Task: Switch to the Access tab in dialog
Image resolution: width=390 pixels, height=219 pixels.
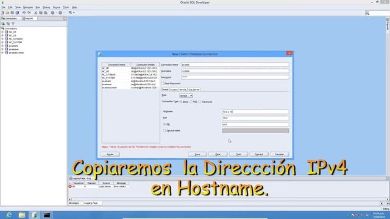Action: [x=174, y=89]
